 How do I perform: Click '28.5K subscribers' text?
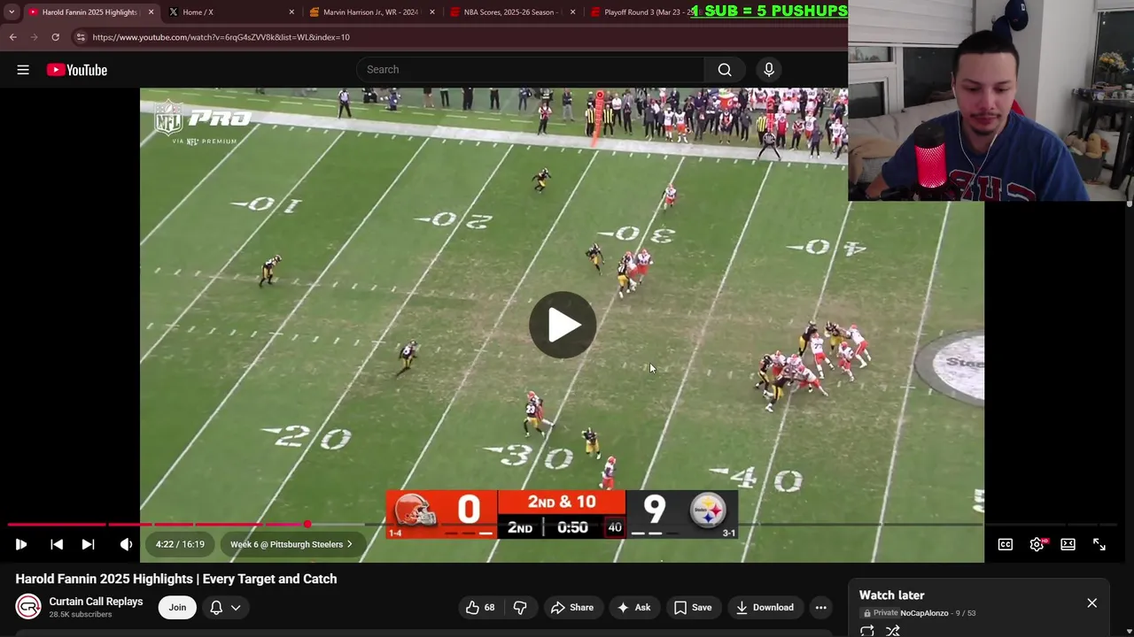click(81, 615)
